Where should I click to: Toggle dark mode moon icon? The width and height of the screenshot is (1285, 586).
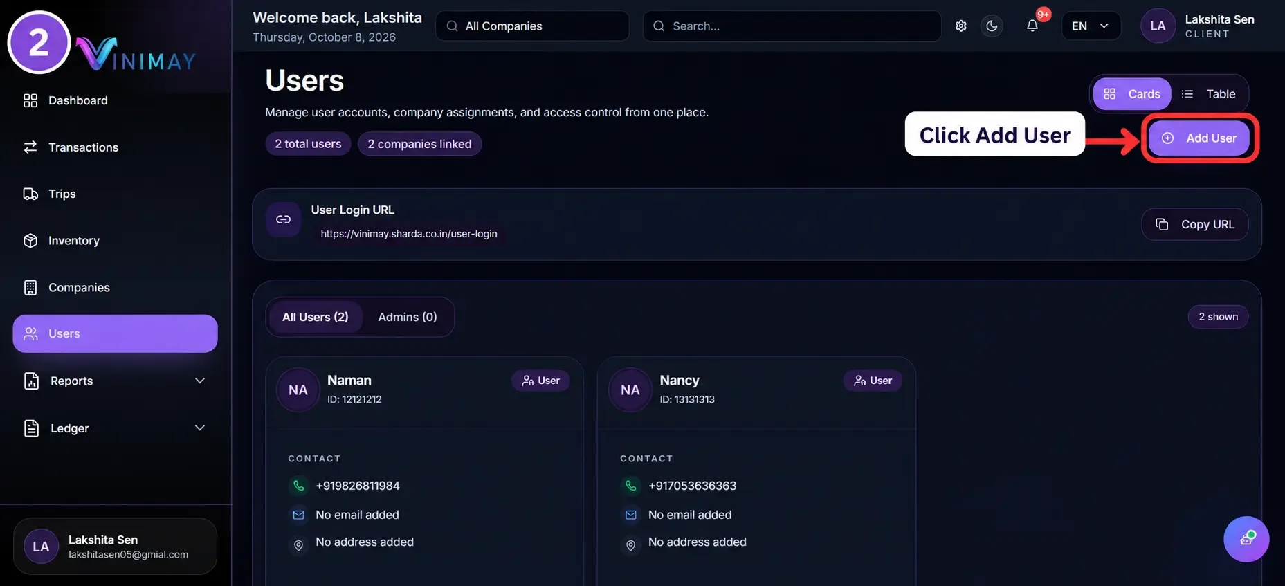[x=992, y=26]
